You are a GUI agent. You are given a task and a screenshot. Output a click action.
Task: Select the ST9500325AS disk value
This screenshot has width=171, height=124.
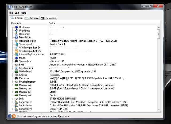(x=63, y=99)
